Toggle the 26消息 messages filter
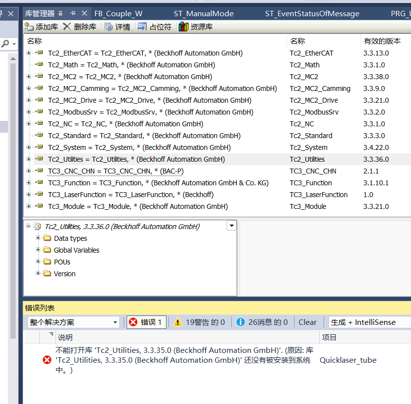 click(x=262, y=322)
